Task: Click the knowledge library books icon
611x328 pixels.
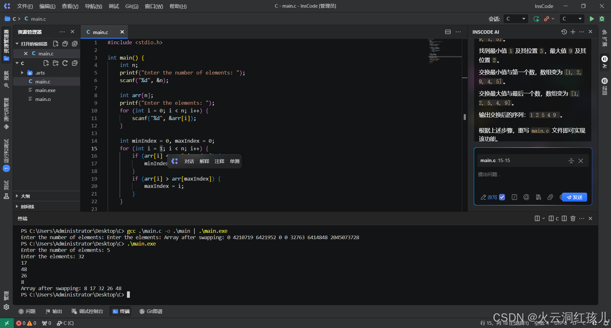Action: click(538, 197)
